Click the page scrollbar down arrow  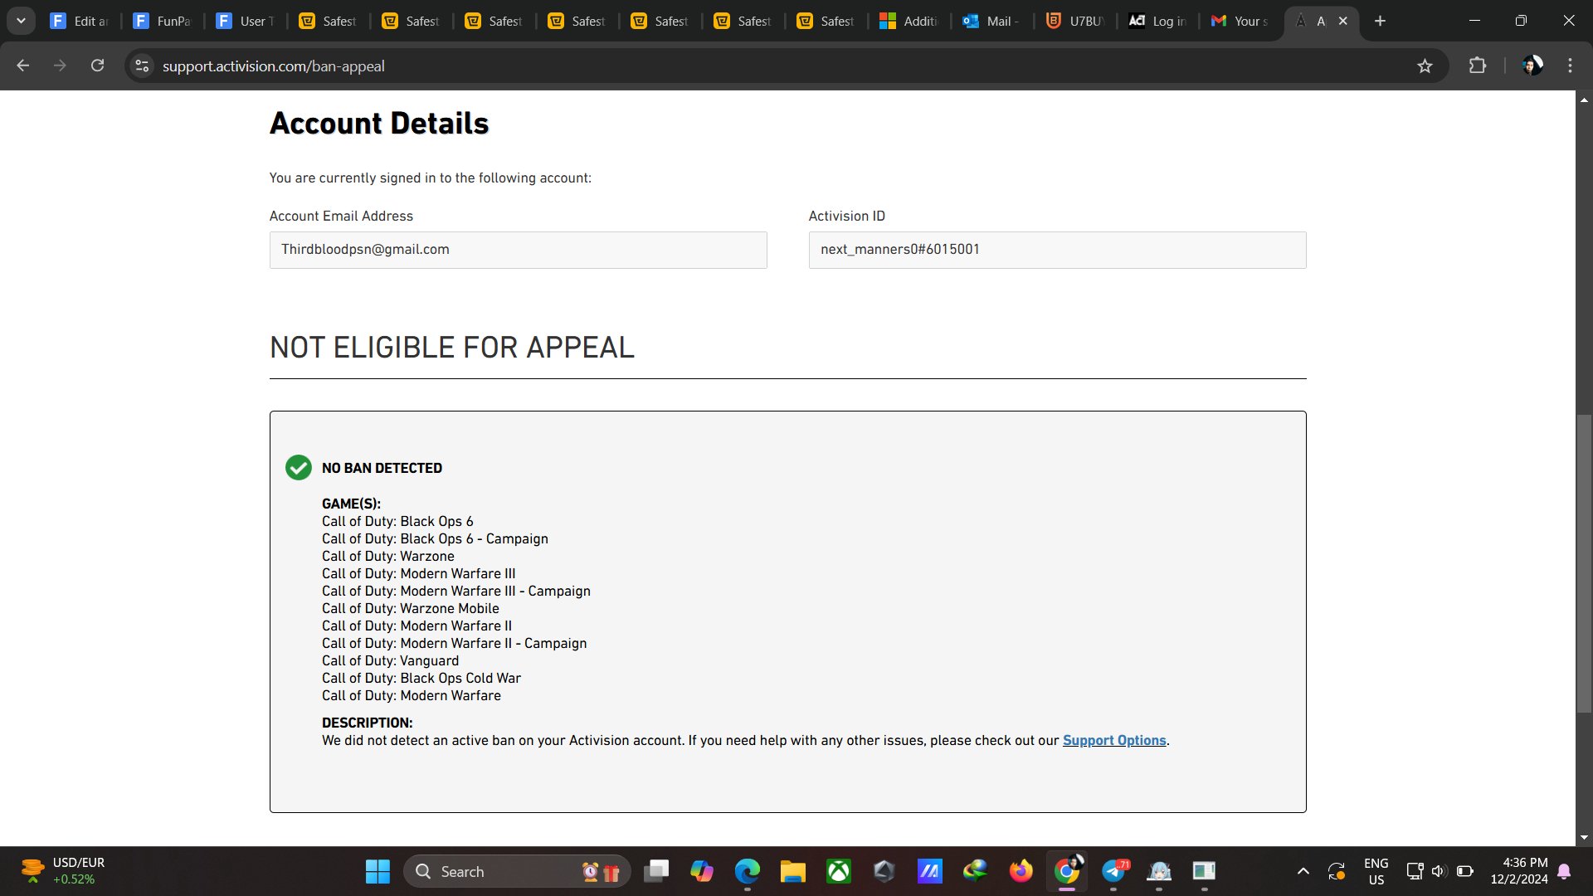click(1584, 837)
